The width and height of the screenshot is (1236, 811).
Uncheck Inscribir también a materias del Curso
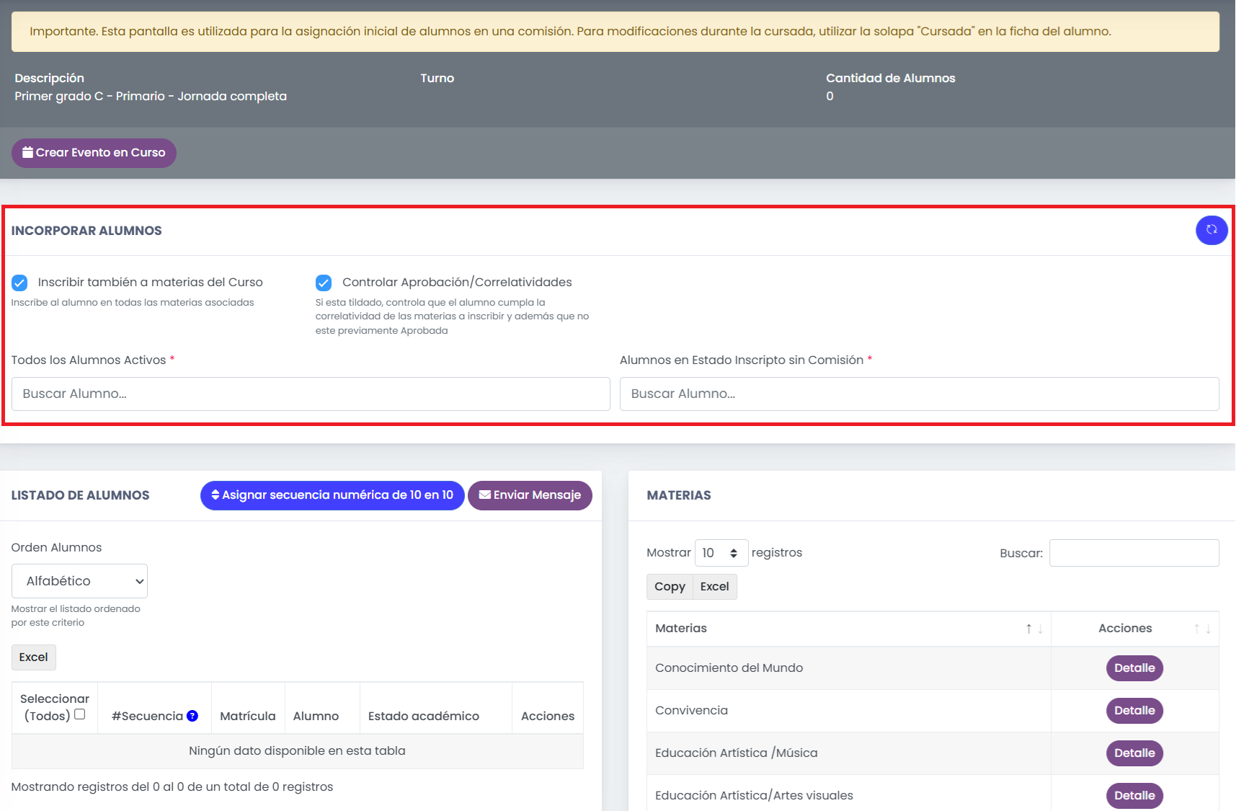[20, 283]
